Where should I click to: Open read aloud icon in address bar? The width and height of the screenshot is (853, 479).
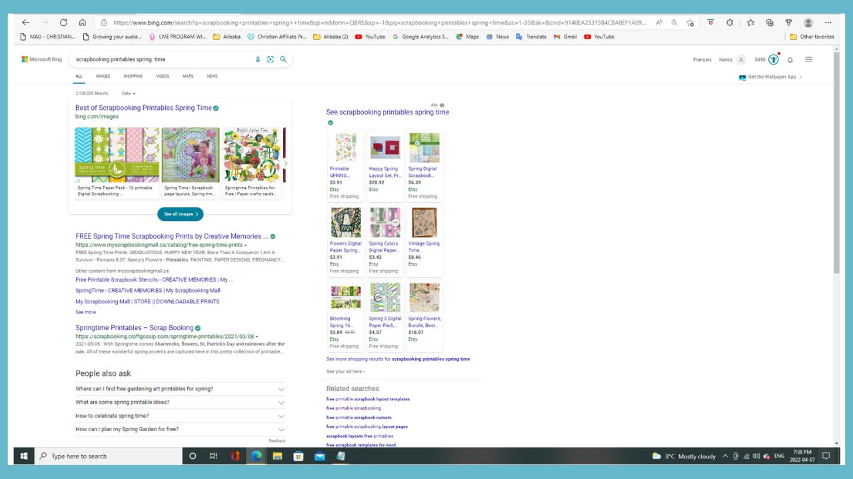659,22
